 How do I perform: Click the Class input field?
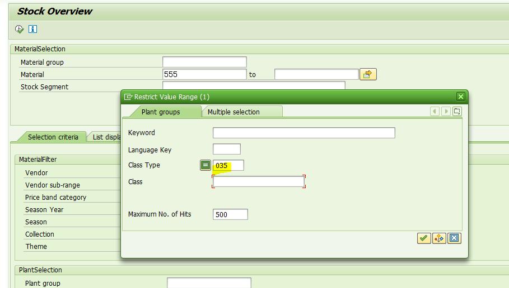coord(259,181)
